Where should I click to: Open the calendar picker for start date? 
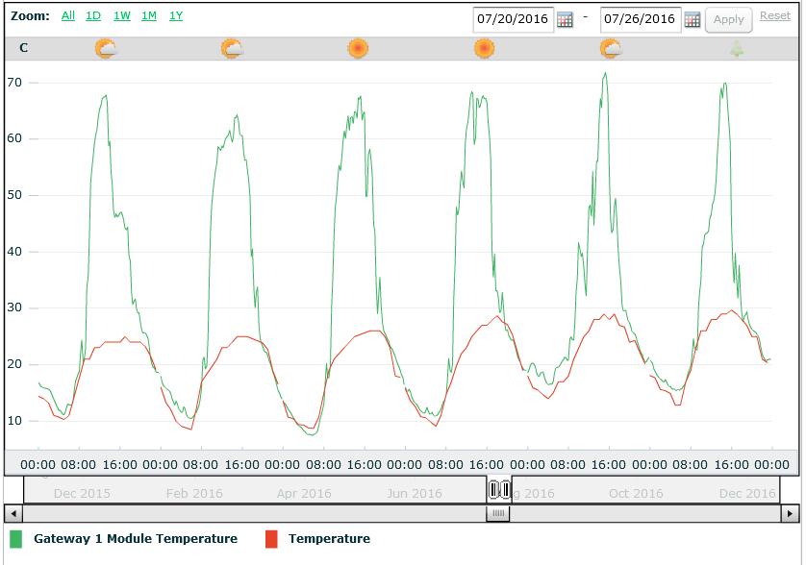click(565, 20)
